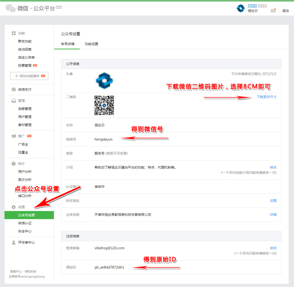Click 修改 link next to 介绍
The image size is (294, 287).
[273, 167]
